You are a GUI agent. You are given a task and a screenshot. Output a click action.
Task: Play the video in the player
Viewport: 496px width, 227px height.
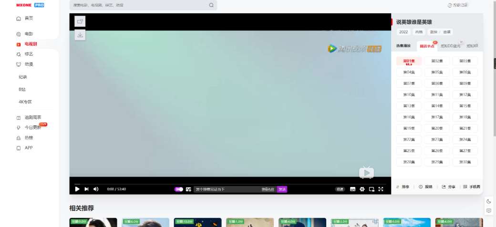pyautogui.click(x=77, y=189)
